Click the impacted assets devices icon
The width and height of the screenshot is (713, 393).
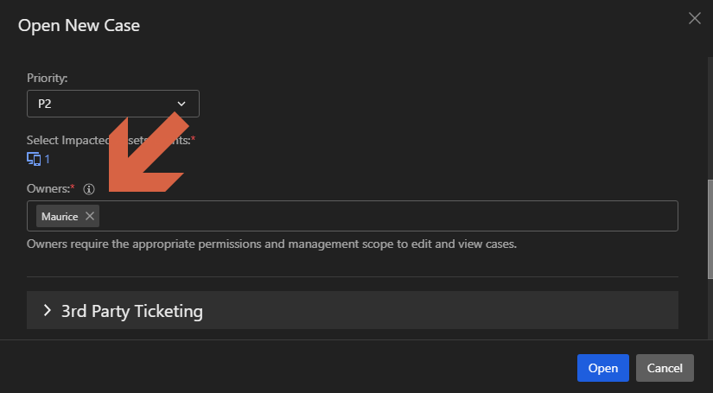(x=34, y=159)
